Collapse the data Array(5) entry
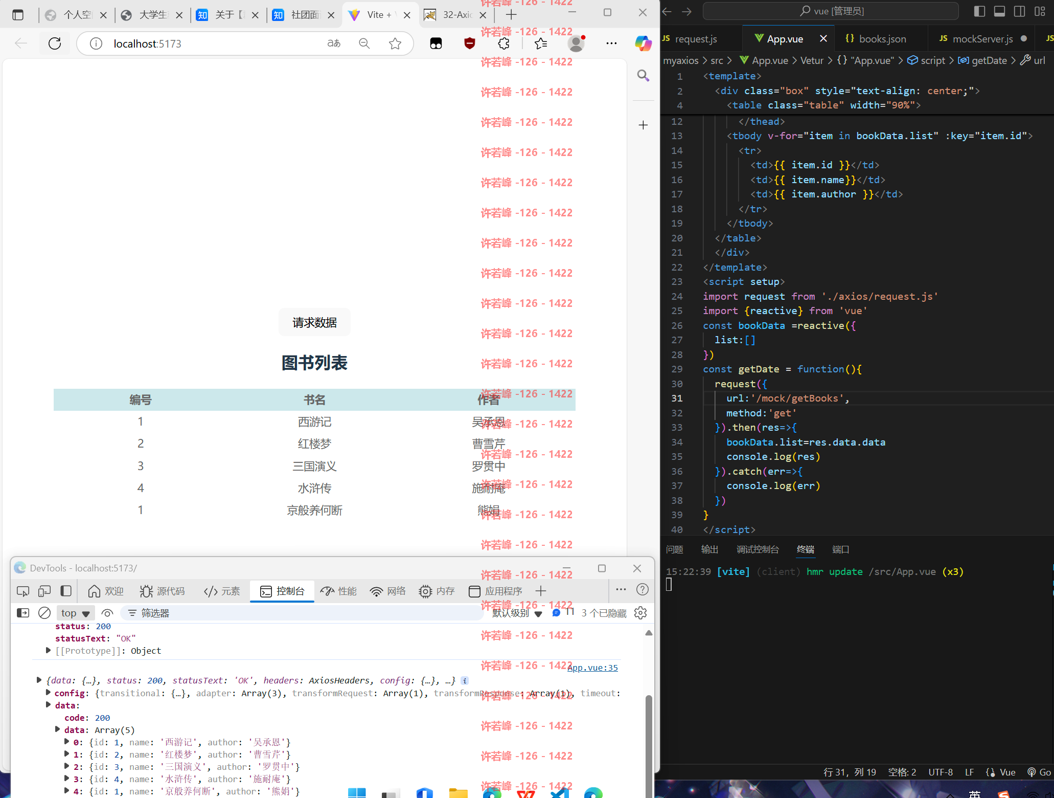Viewport: 1054px width, 798px height. click(57, 729)
